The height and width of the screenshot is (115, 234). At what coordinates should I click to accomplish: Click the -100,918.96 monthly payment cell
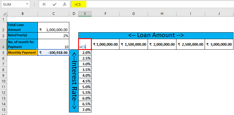point(54,53)
